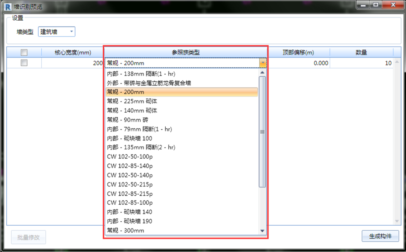Collapse the 参照族类型 combo box arrow
This screenshot has width=406, height=252.
click(263, 63)
